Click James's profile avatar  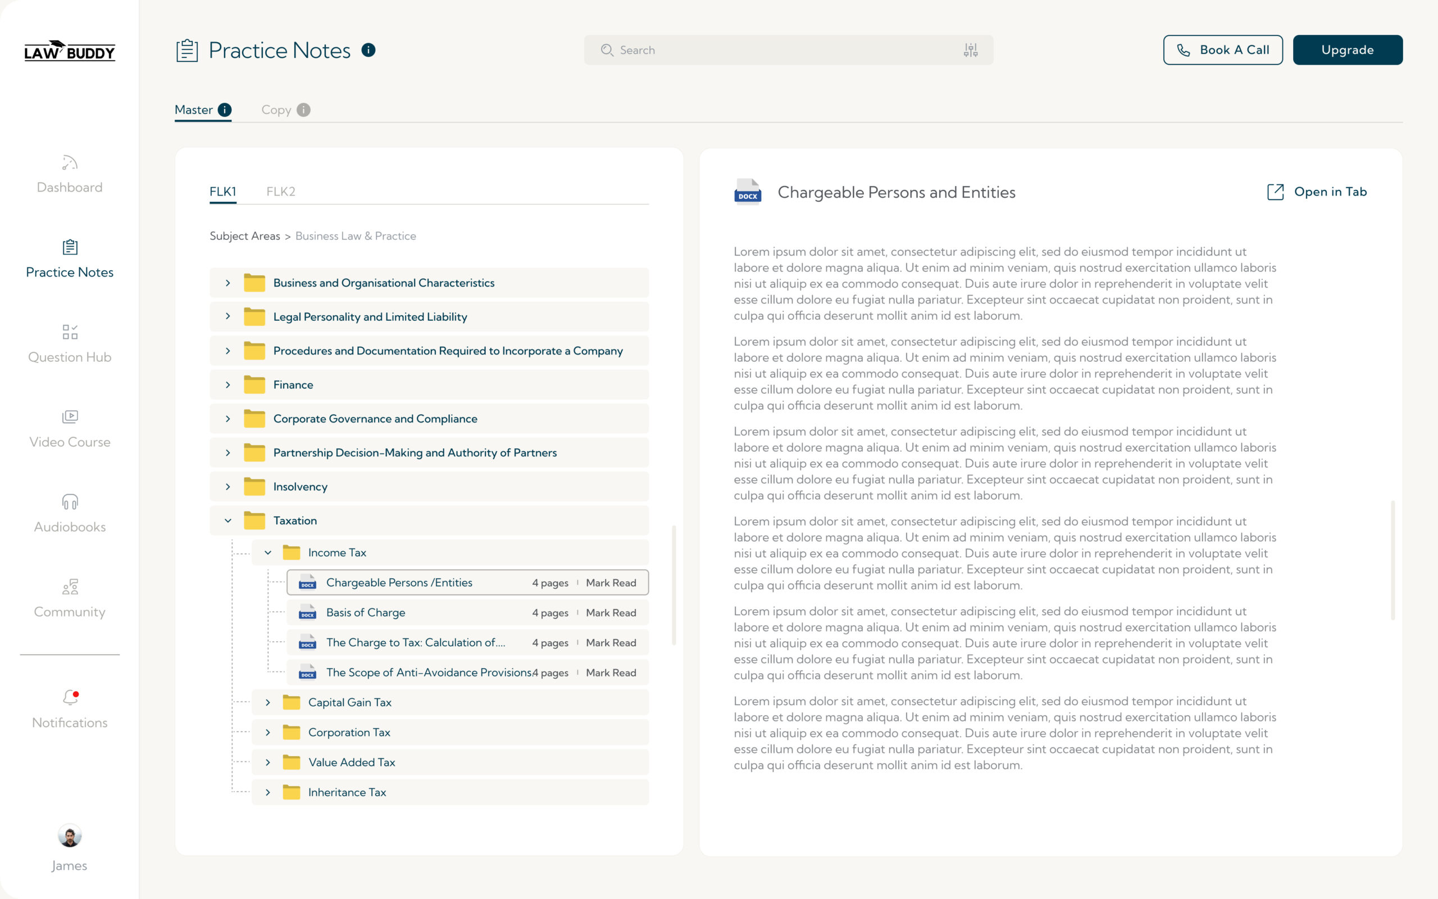70,836
